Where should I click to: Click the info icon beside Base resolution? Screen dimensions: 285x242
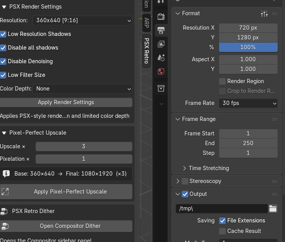[x=6, y=173]
